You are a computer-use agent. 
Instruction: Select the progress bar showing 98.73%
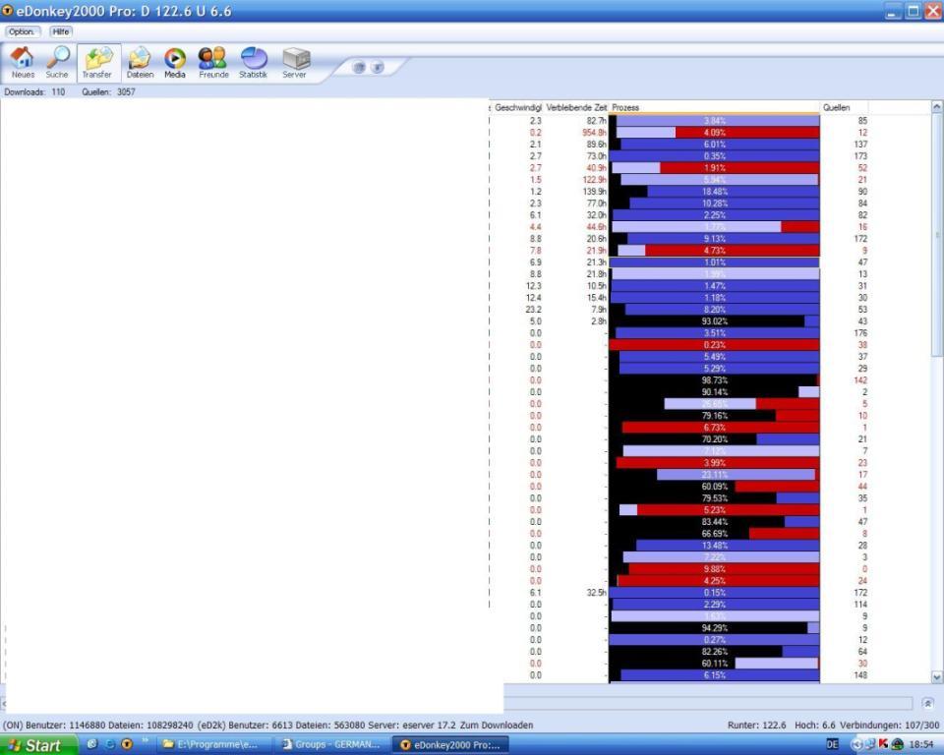(715, 380)
